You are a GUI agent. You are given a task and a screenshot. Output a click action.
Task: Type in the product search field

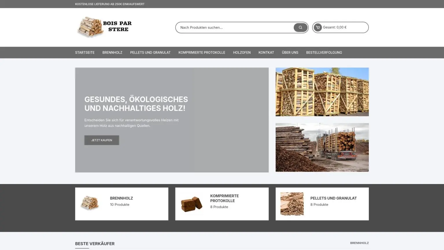(x=234, y=27)
